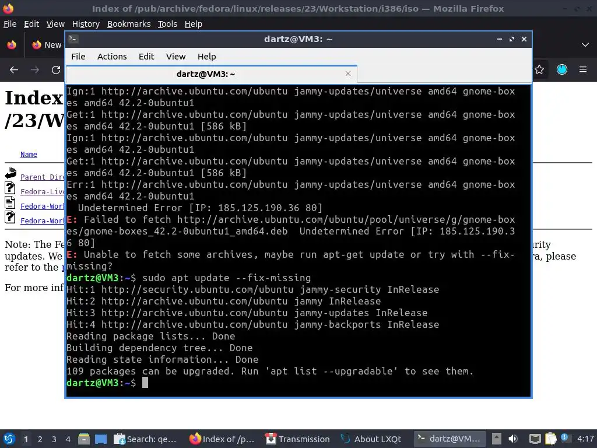Open the Firefox hamburger application menu
The width and height of the screenshot is (597, 448).
click(x=583, y=69)
